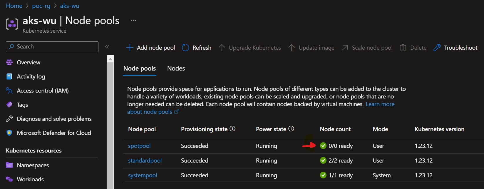The width and height of the screenshot is (484, 189).
Task: Refresh the node pools list
Action: pyautogui.click(x=197, y=48)
